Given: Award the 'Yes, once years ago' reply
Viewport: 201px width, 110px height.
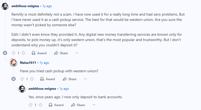Looking at the screenshot, I should pos(56,105).
